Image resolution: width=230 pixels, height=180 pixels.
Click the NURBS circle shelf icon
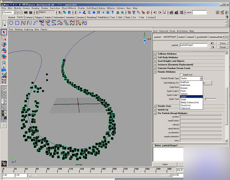coord(11,23)
